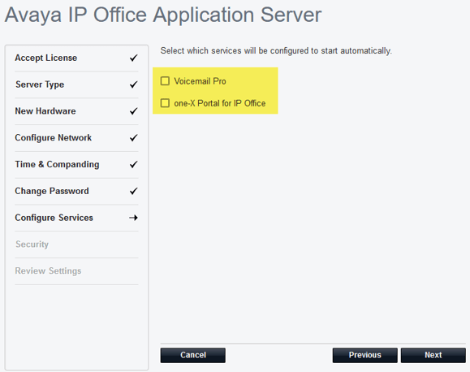This screenshot has width=470, height=372.
Task: Tick the one-X Portal for IP Office checkbox
Action: [165, 103]
